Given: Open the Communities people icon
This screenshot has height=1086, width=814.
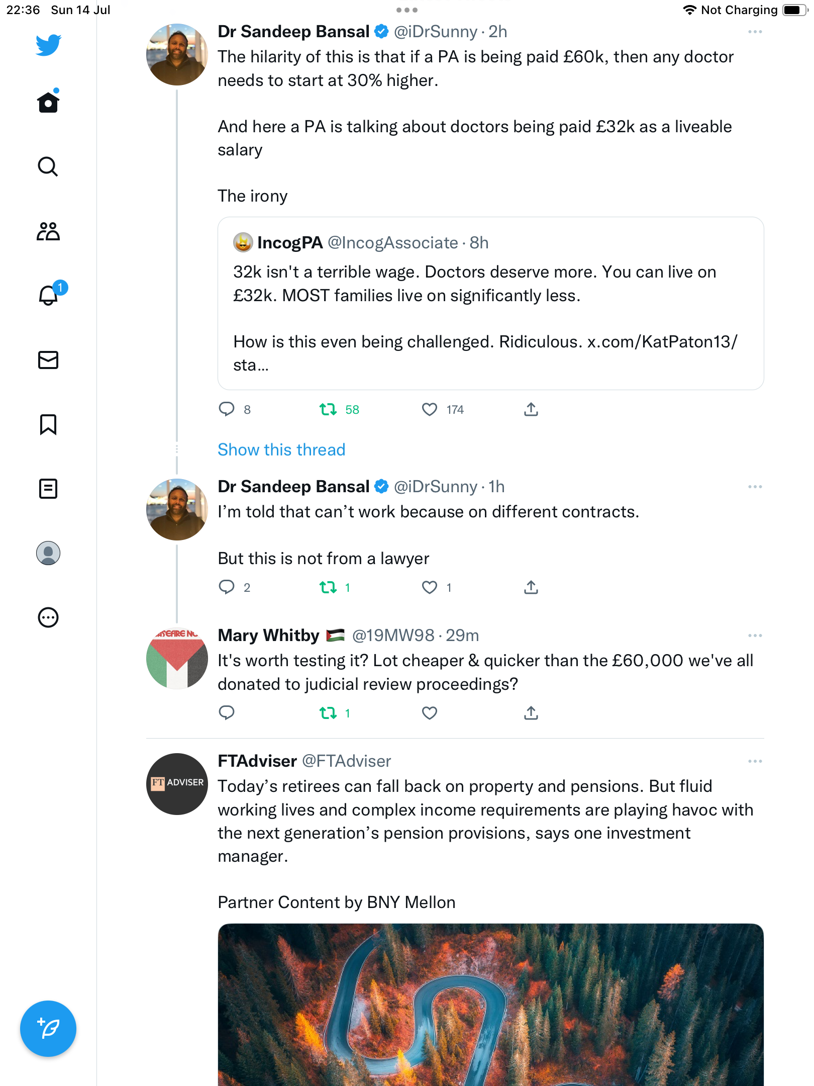Looking at the screenshot, I should pos(48,231).
